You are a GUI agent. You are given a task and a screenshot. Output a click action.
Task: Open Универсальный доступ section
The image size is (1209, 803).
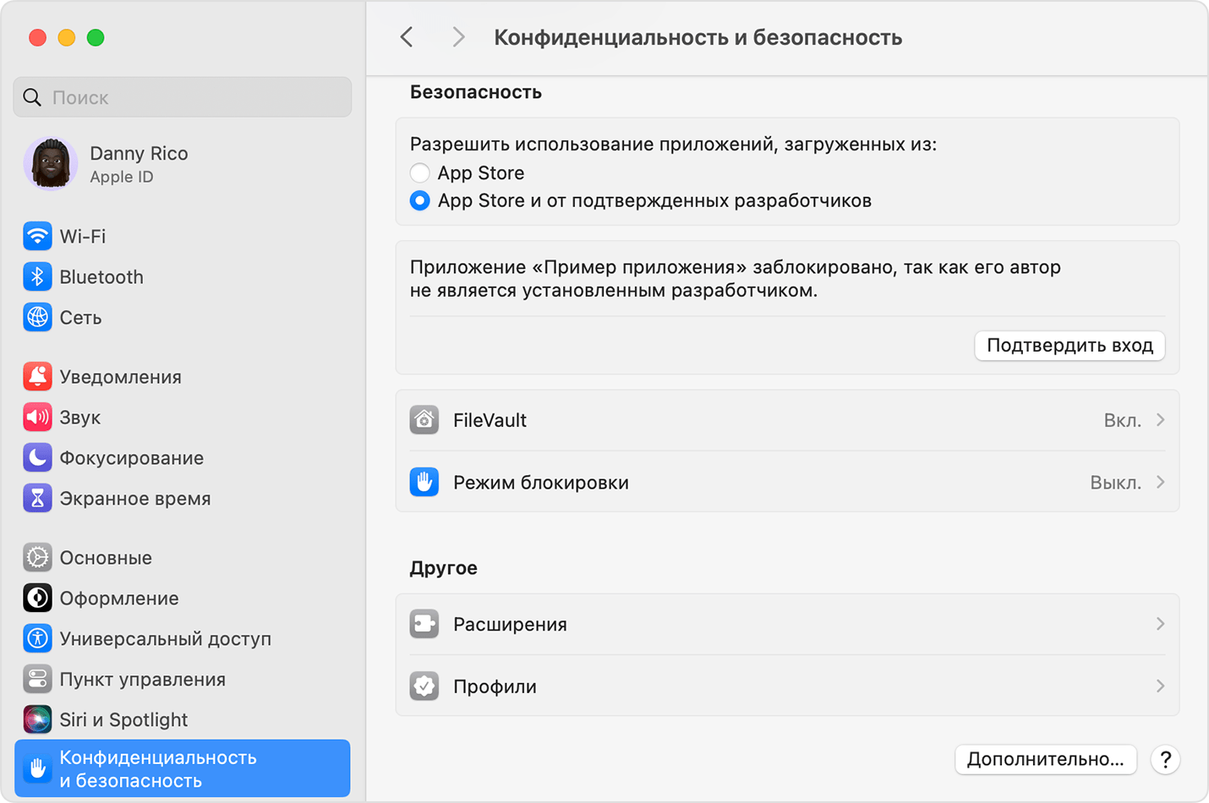point(165,639)
